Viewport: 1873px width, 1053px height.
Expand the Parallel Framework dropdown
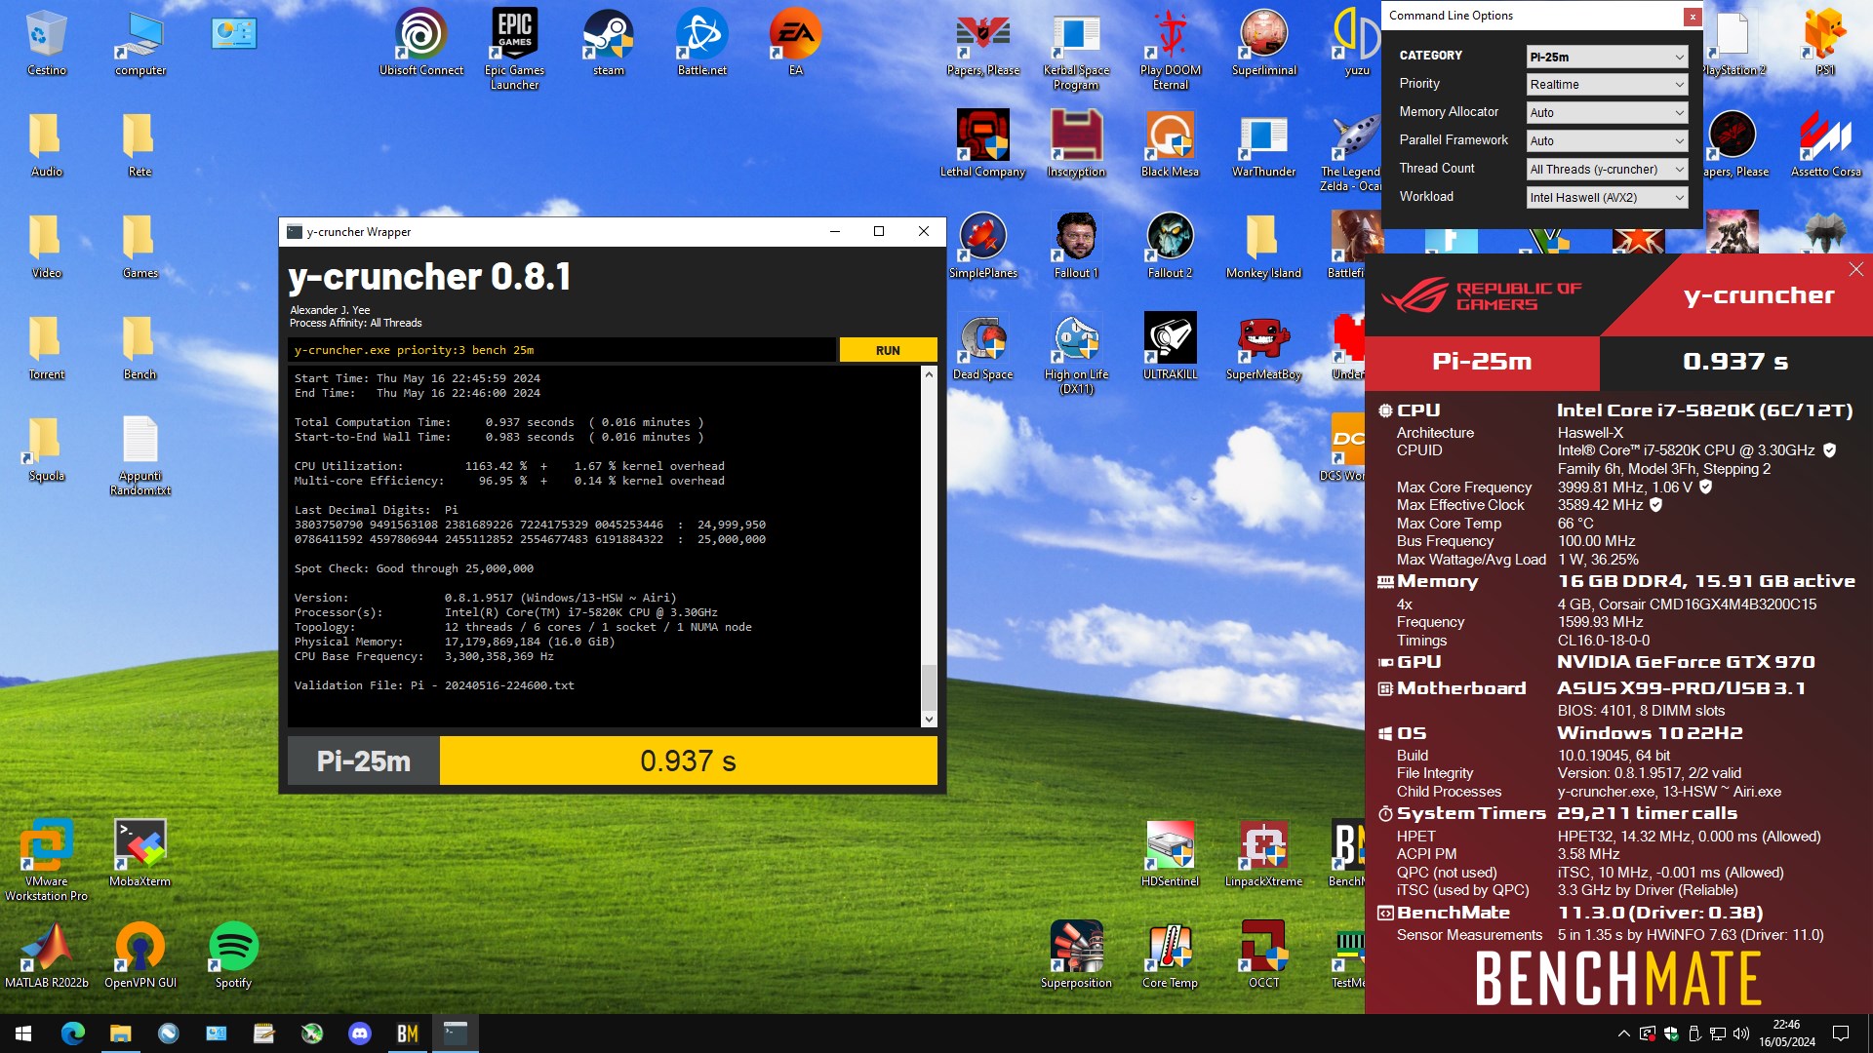(x=1607, y=141)
